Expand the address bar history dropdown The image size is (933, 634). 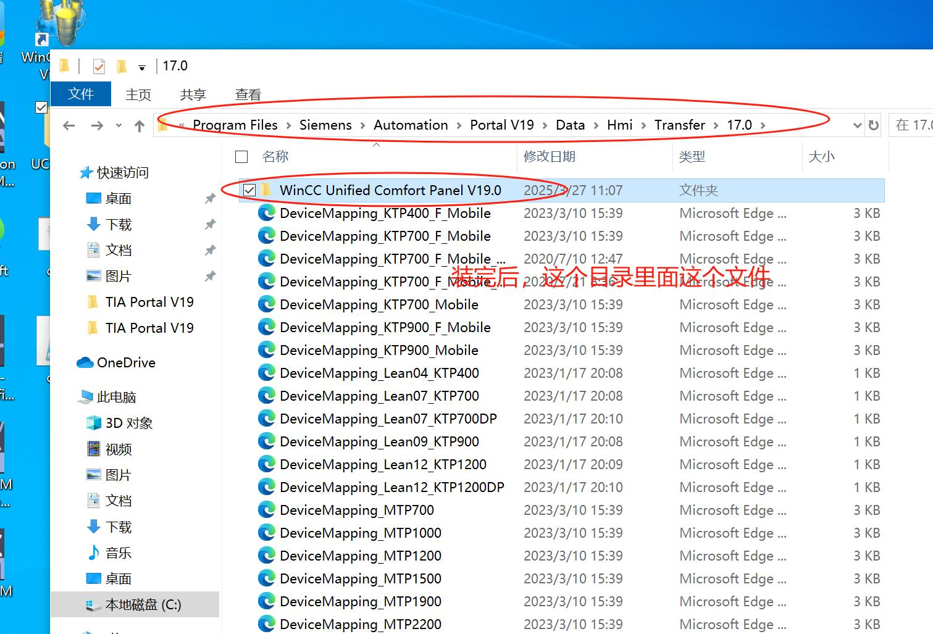(x=857, y=125)
